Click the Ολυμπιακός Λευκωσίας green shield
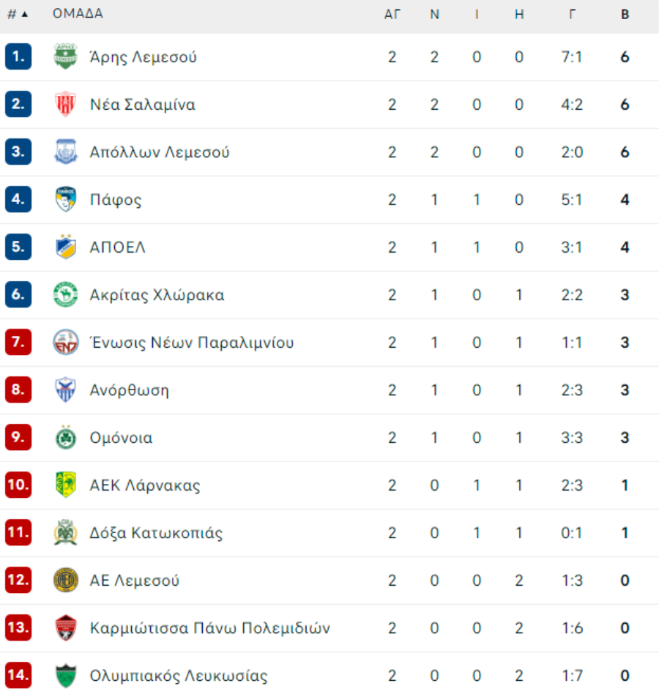The image size is (659, 697). (x=65, y=675)
